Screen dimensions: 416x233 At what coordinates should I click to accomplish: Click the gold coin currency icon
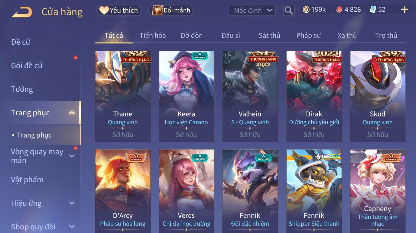tap(306, 10)
